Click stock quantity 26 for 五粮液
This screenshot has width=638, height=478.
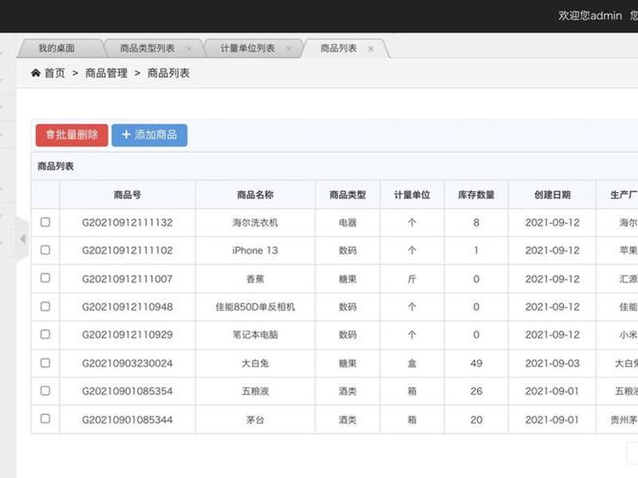(476, 391)
